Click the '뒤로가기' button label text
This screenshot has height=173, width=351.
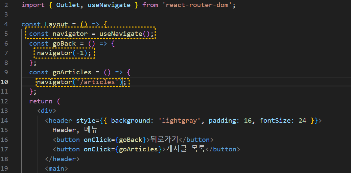coord(165,140)
